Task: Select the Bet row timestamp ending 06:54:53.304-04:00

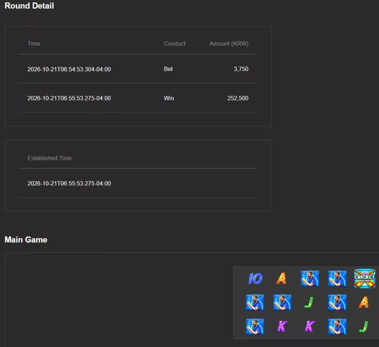Action: pos(69,69)
